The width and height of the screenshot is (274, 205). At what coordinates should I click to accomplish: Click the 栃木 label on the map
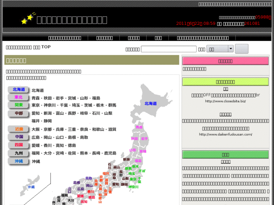pyautogui.click(x=135, y=166)
